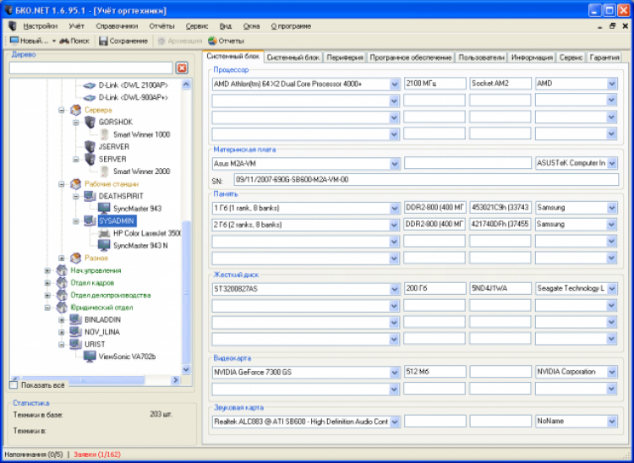Open the Отчёты menu

pos(161,26)
